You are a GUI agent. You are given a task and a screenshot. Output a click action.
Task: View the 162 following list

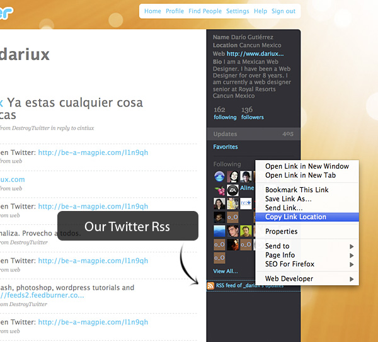tap(225, 113)
